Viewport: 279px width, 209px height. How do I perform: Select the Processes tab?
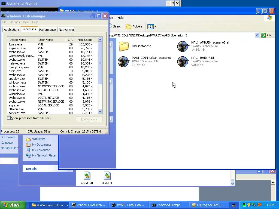point(29,29)
